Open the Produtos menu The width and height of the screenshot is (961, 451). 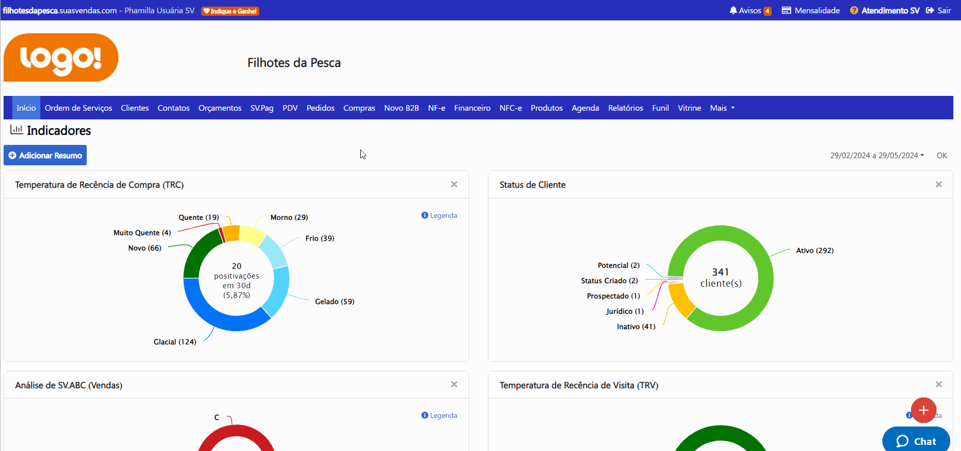point(547,108)
